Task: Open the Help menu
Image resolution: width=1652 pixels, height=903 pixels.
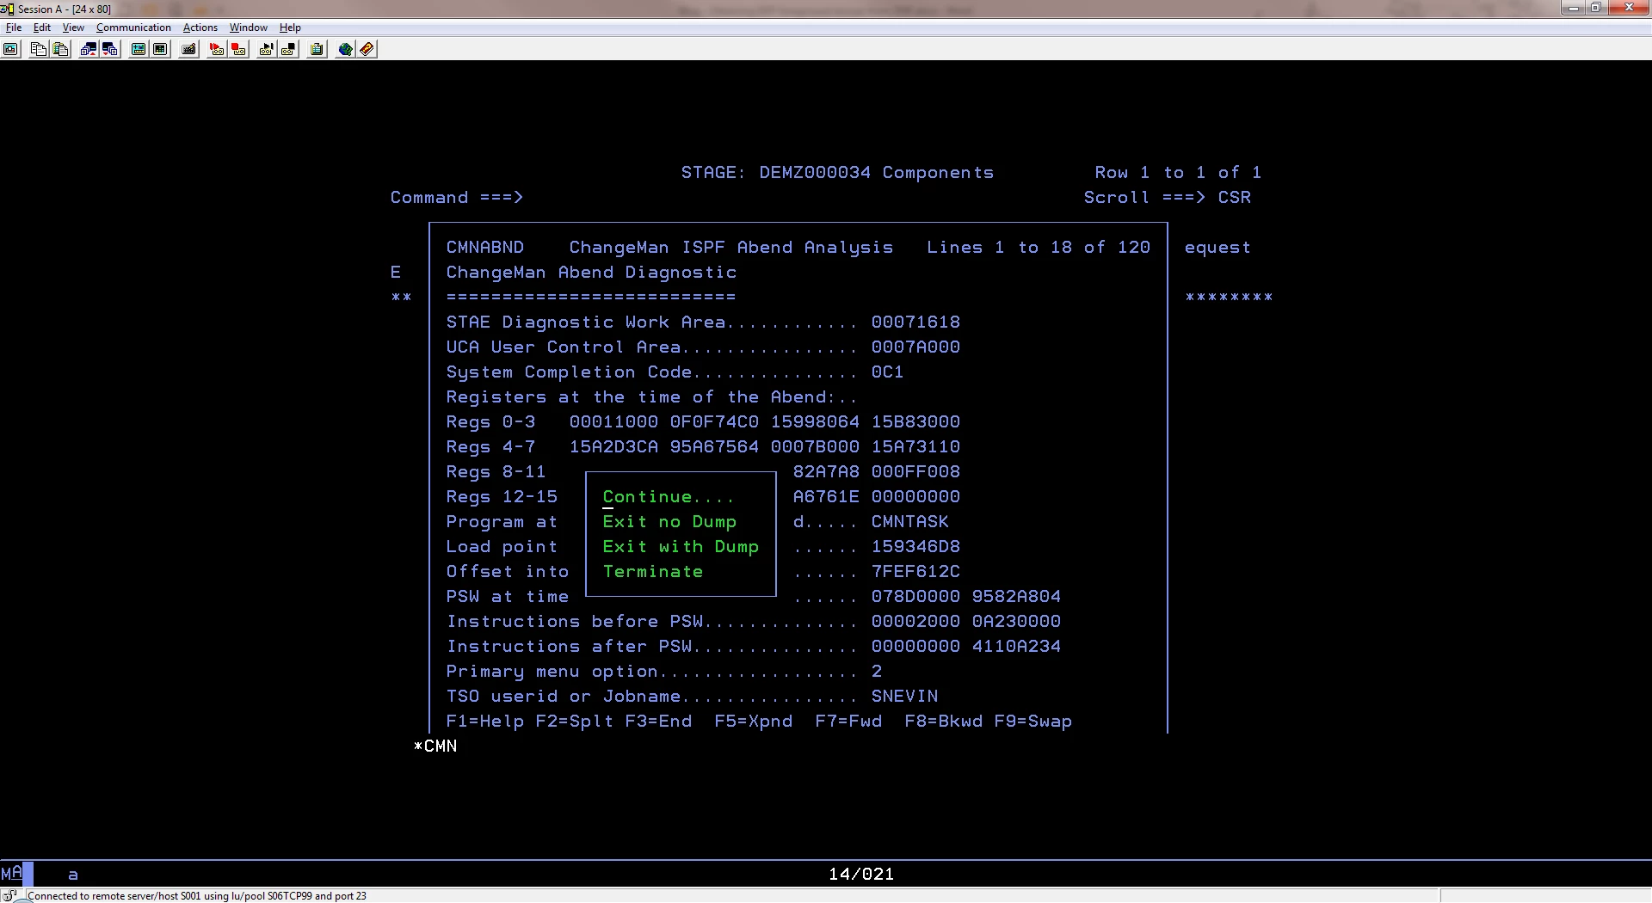Action: click(x=290, y=28)
